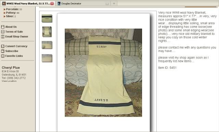The height and width of the screenshot is (132, 219).
Task: Expand the Silver category arrow
Action: pos(4,16)
